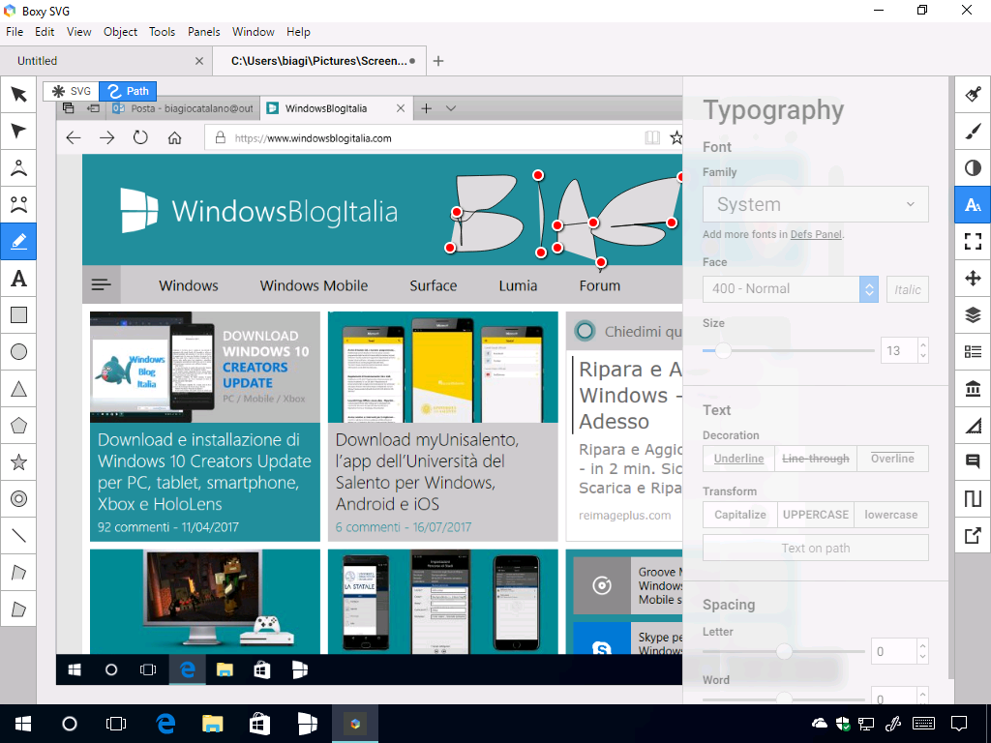Toggle Line-through text decoration

click(815, 459)
